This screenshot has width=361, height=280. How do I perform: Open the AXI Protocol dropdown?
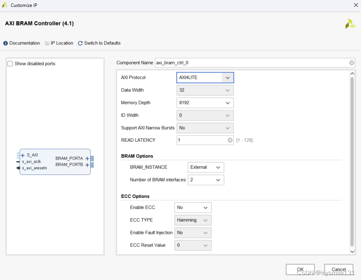tap(205, 78)
